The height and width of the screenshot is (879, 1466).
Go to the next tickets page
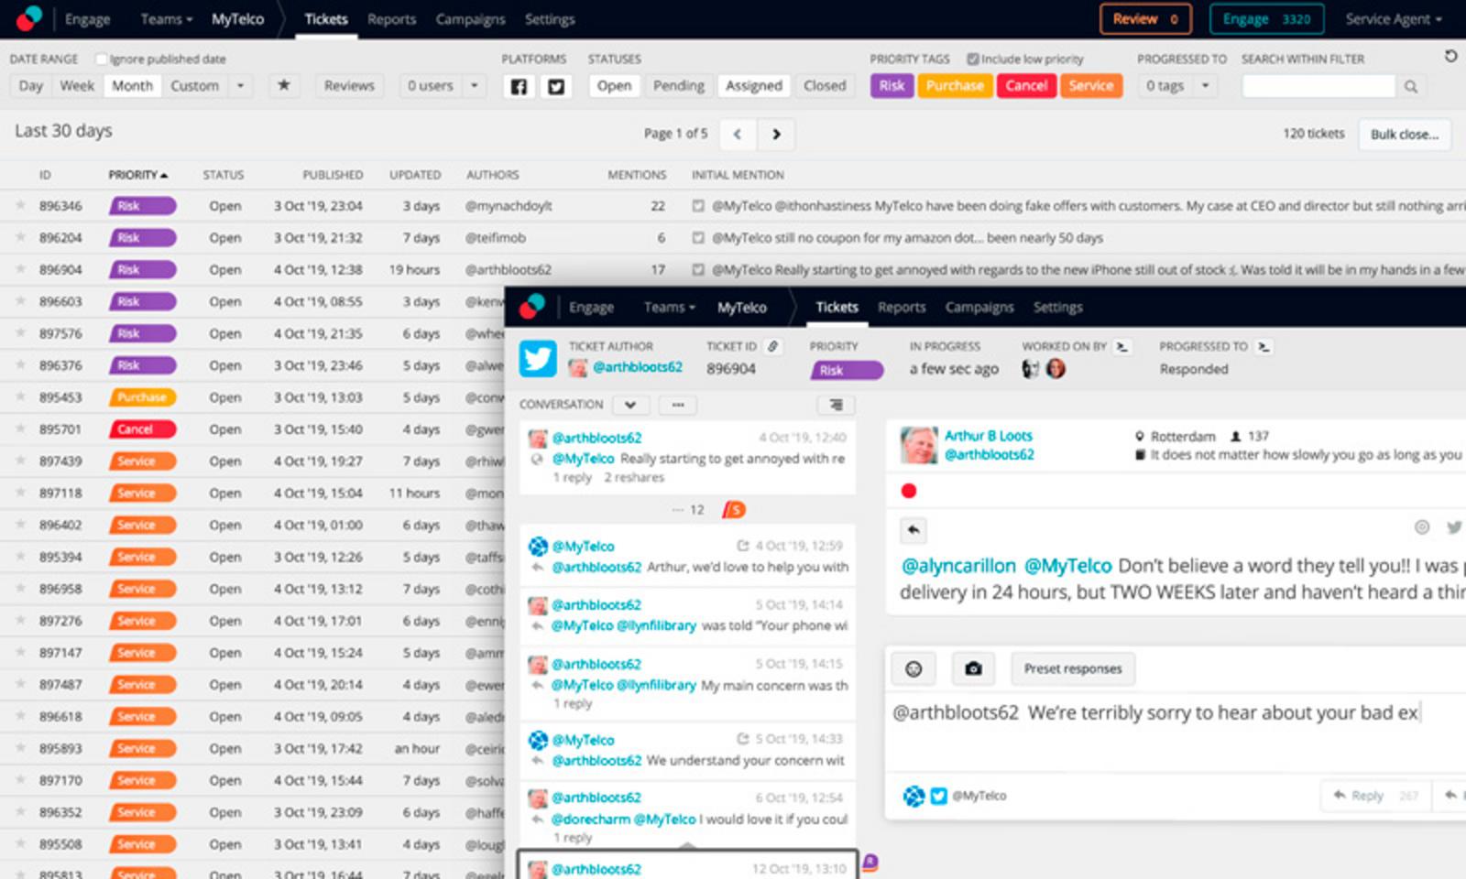(x=776, y=134)
